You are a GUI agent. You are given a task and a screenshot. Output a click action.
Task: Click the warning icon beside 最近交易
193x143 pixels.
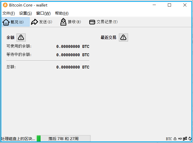point(123,37)
